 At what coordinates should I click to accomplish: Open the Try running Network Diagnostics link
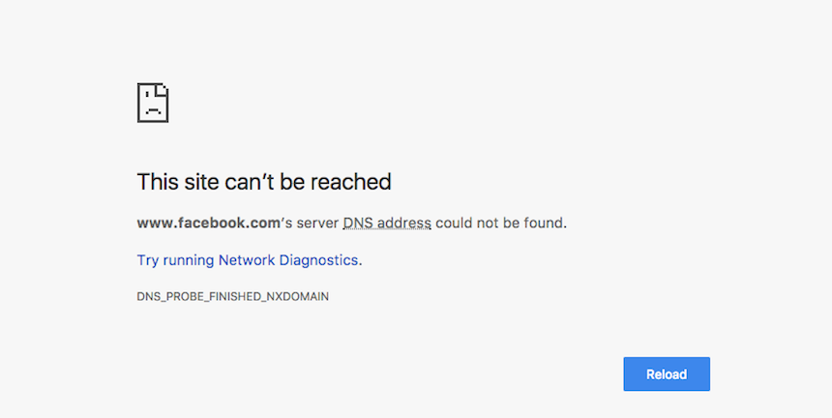tap(250, 260)
